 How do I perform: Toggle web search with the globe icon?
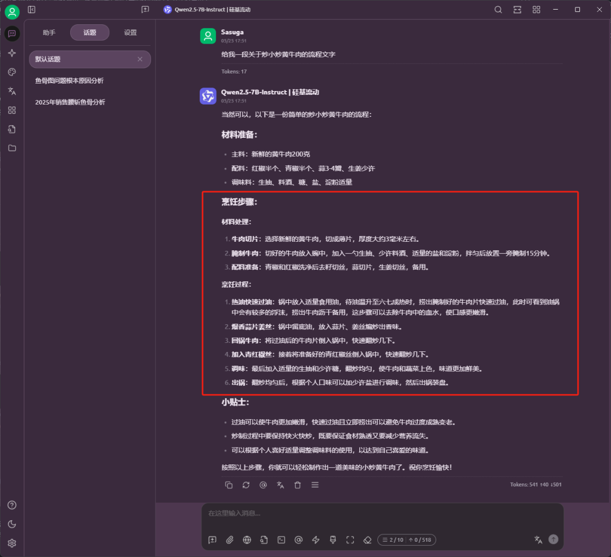pos(247,540)
